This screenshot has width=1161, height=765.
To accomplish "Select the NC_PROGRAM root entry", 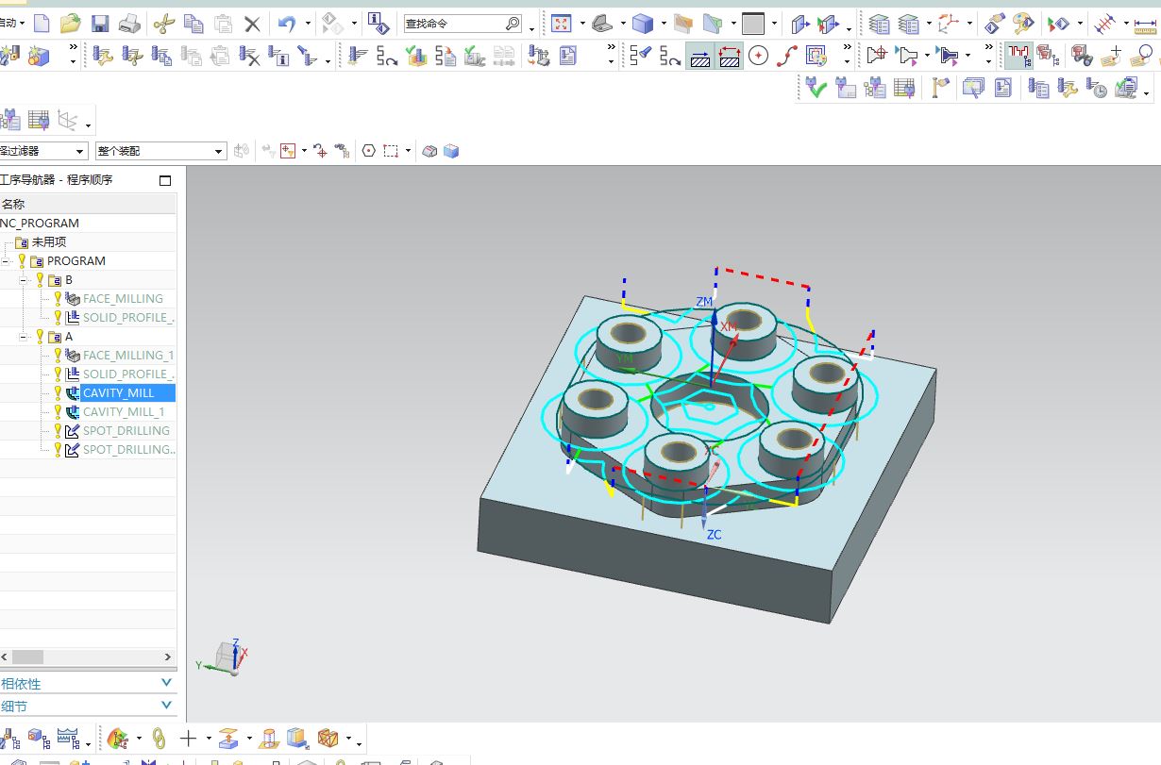I will click(x=40, y=223).
